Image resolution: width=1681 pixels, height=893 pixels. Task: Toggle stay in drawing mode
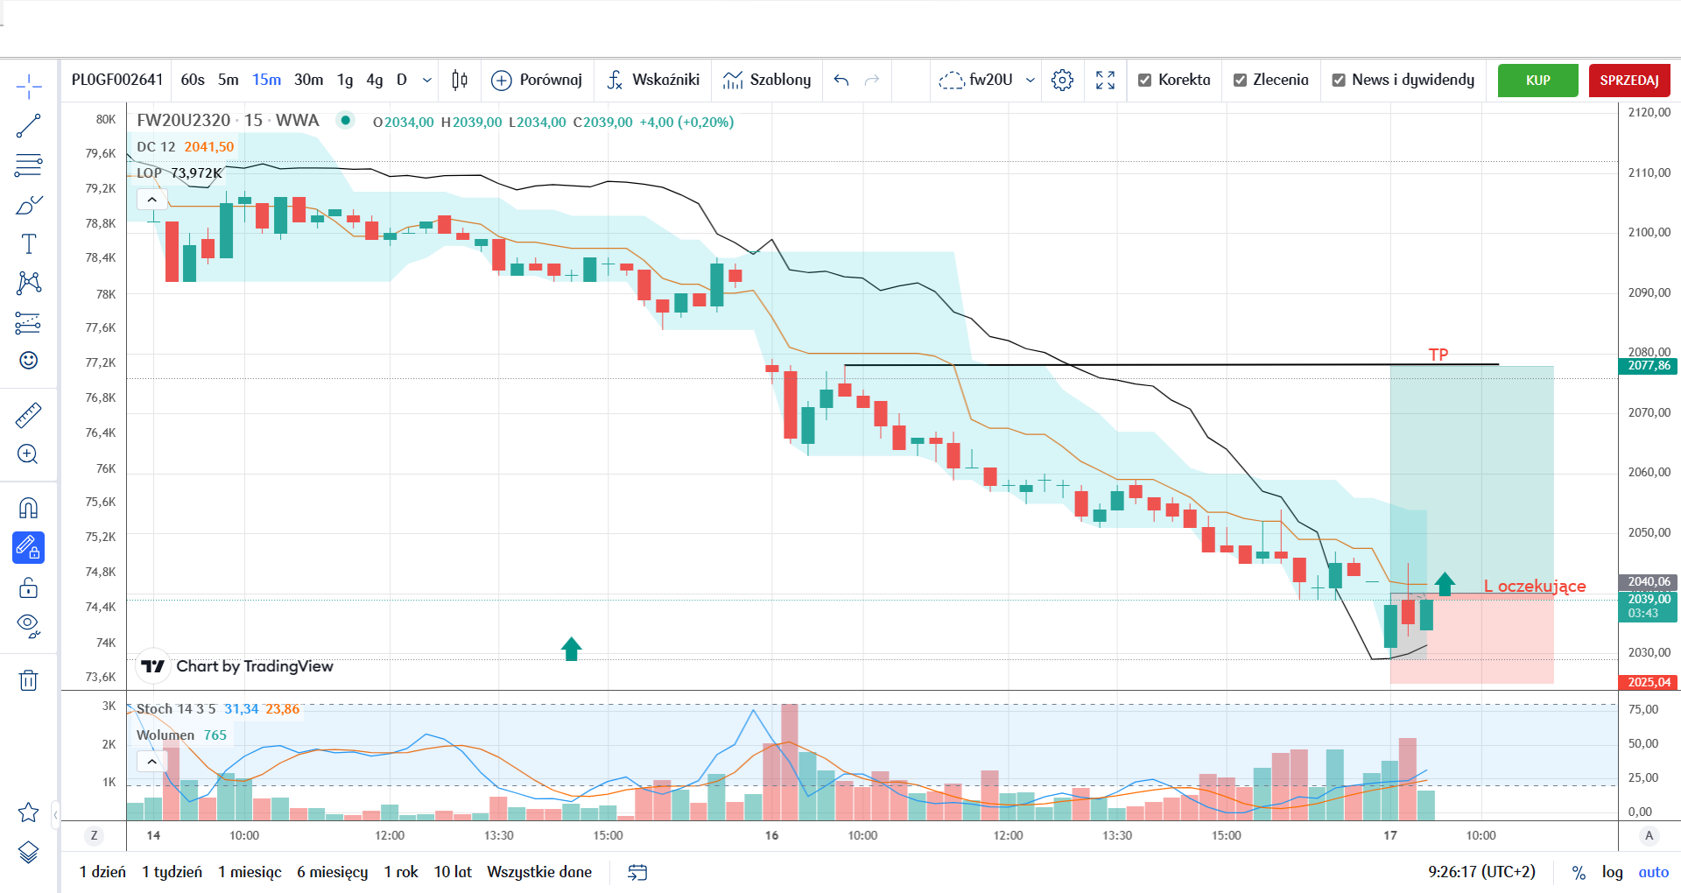29,547
